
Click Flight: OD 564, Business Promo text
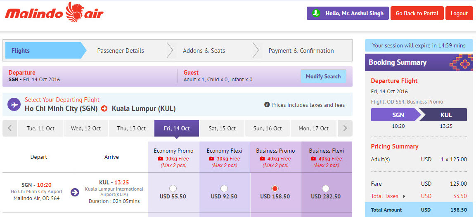click(x=407, y=101)
